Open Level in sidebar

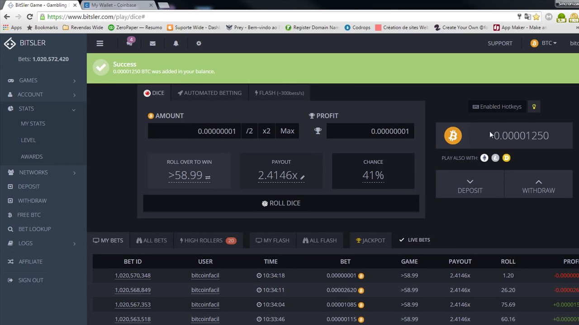point(28,140)
